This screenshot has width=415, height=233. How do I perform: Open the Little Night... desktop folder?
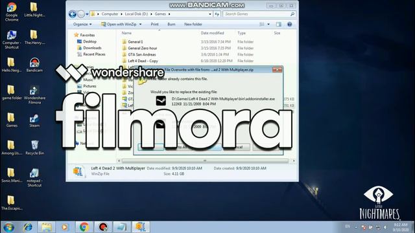pyautogui.click(x=34, y=10)
